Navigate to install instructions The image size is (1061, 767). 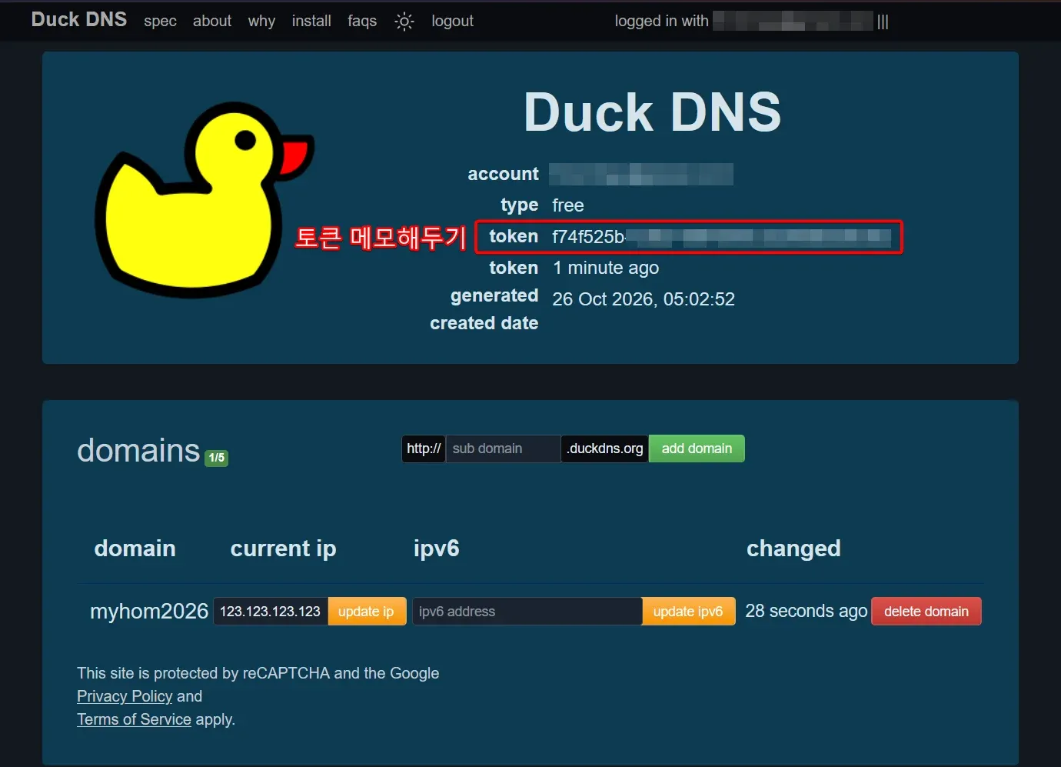311,22
